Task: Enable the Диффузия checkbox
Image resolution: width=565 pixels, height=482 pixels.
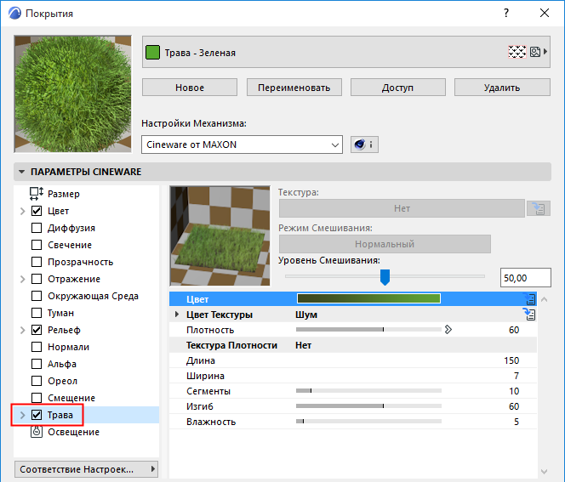Action: pos(37,228)
